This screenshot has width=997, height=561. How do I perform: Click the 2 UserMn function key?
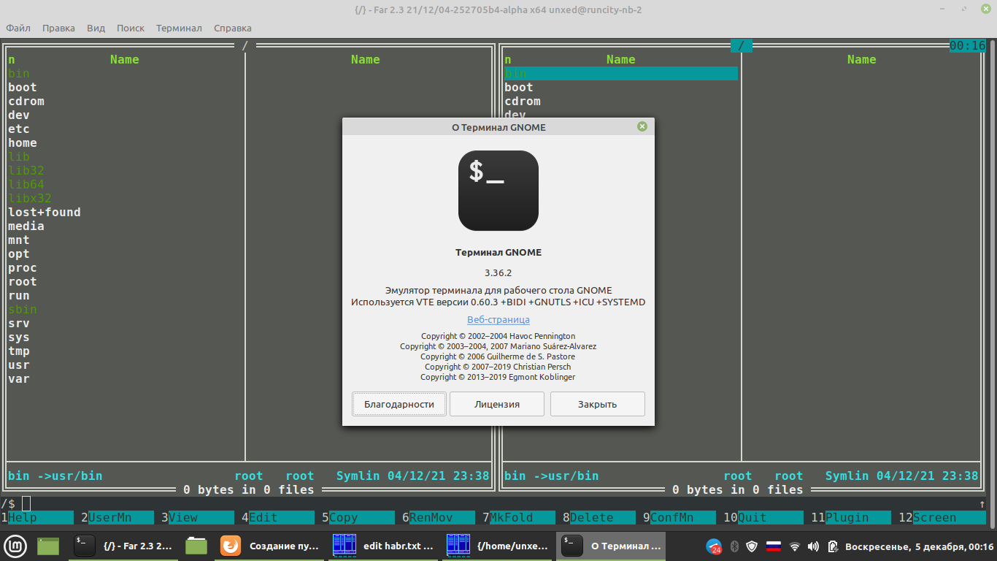[118, 517]
